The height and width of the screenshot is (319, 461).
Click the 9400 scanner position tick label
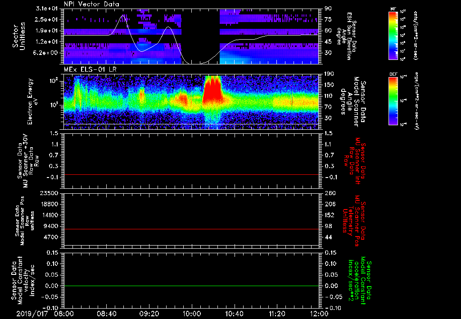coord(51,226)
